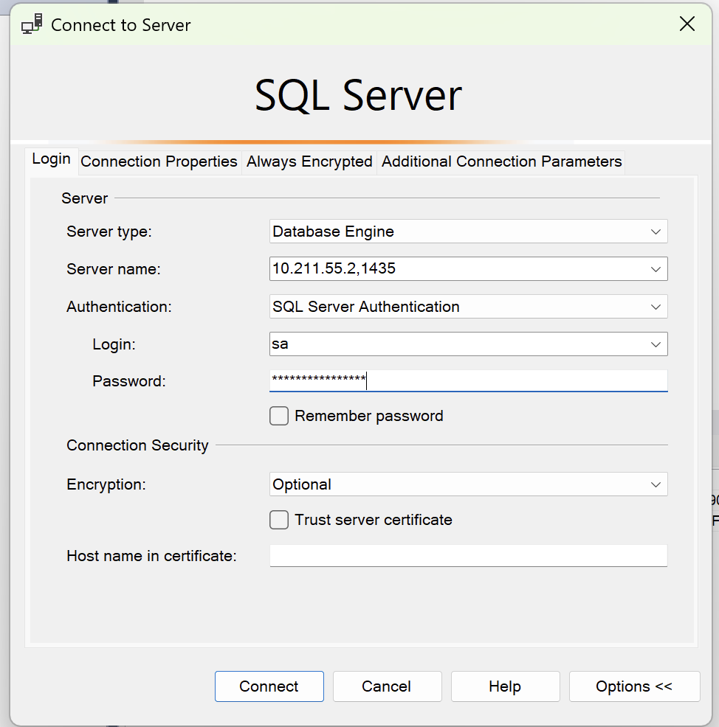Expand the Authentication dropdown arrow
This screenshot has height=727, width=719.
click(656, 307)
